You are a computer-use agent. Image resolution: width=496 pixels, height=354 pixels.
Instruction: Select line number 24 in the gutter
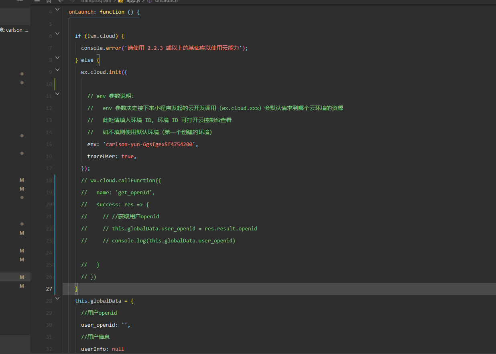pyautogui.click(x=49, y=253)
